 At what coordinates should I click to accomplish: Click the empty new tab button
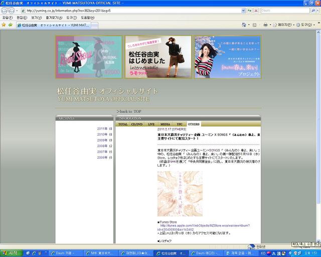pos(94,26)
